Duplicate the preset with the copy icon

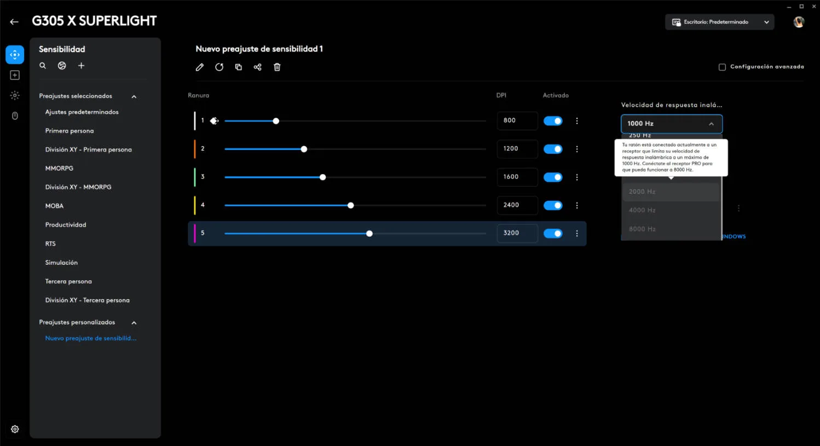(x=238, y=67)
